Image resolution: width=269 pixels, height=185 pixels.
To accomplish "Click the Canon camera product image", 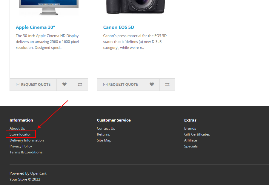I will 136,7.
